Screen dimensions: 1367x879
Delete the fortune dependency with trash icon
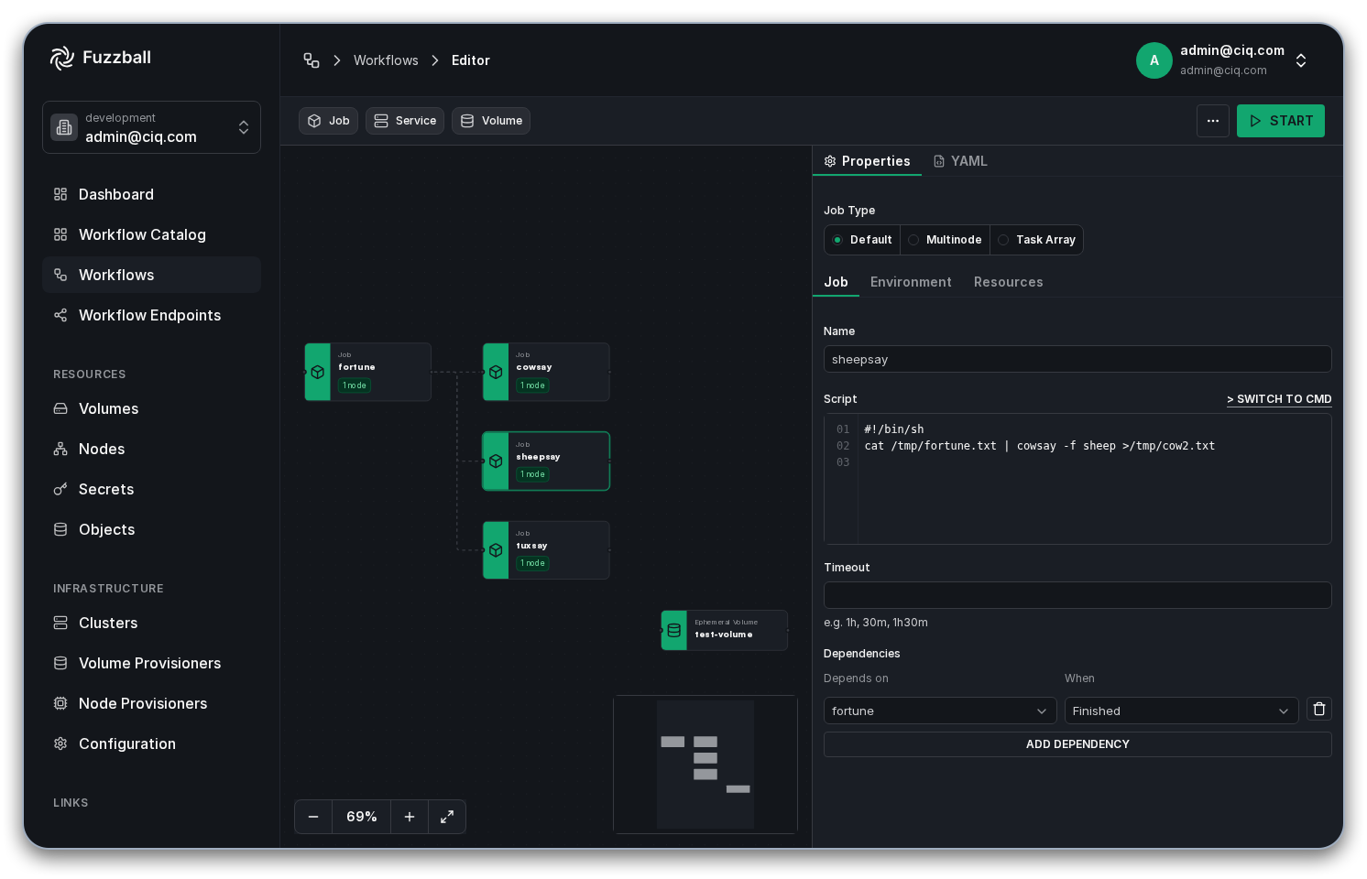point(1319,709)
